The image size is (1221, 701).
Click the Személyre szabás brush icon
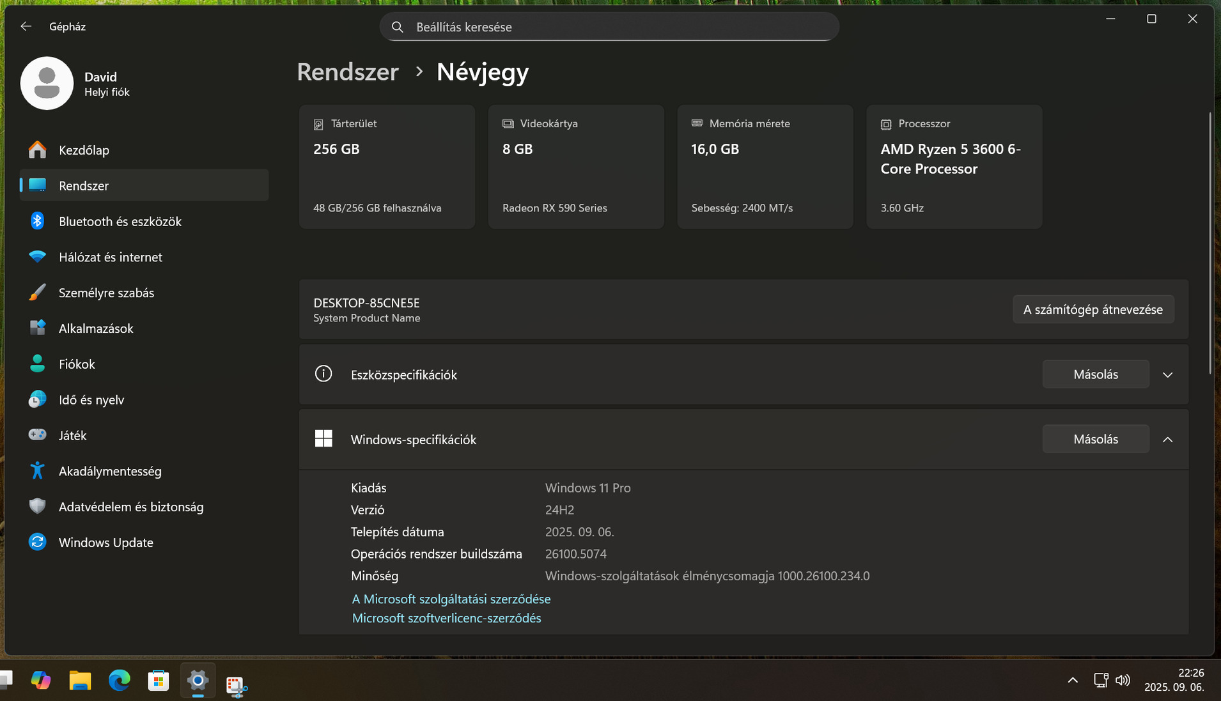37,293
